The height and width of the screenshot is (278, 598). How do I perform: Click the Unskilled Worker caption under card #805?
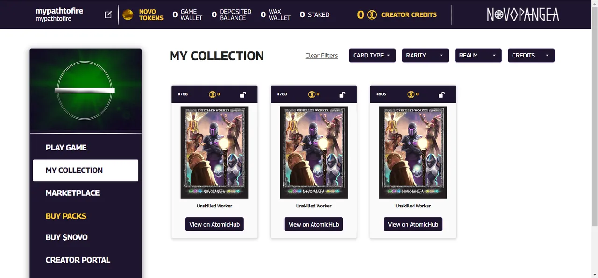point(413,206)
